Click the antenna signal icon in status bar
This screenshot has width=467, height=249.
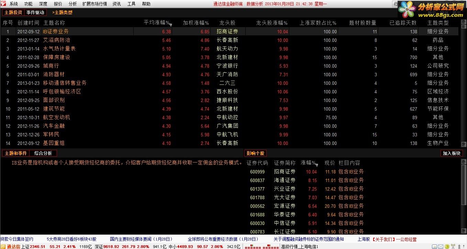(453, 247)
